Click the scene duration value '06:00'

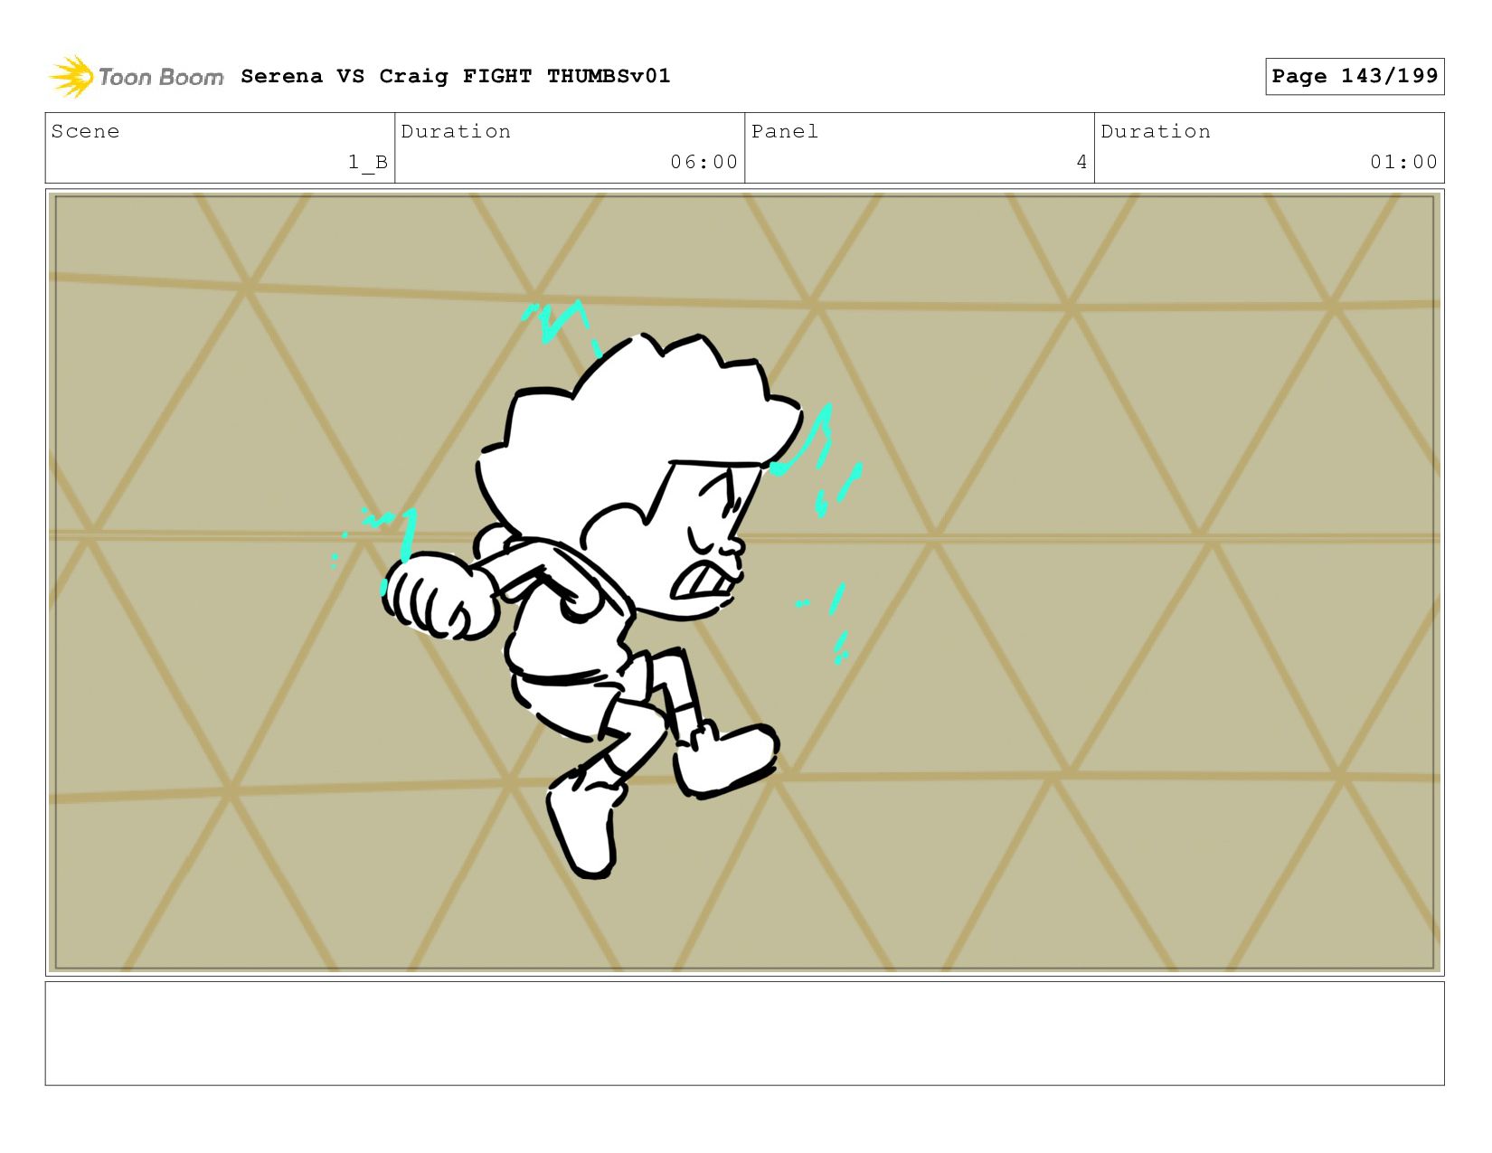704,162
